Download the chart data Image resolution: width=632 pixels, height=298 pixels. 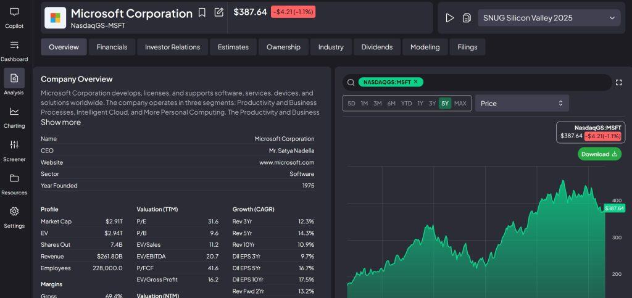point(599,154)
